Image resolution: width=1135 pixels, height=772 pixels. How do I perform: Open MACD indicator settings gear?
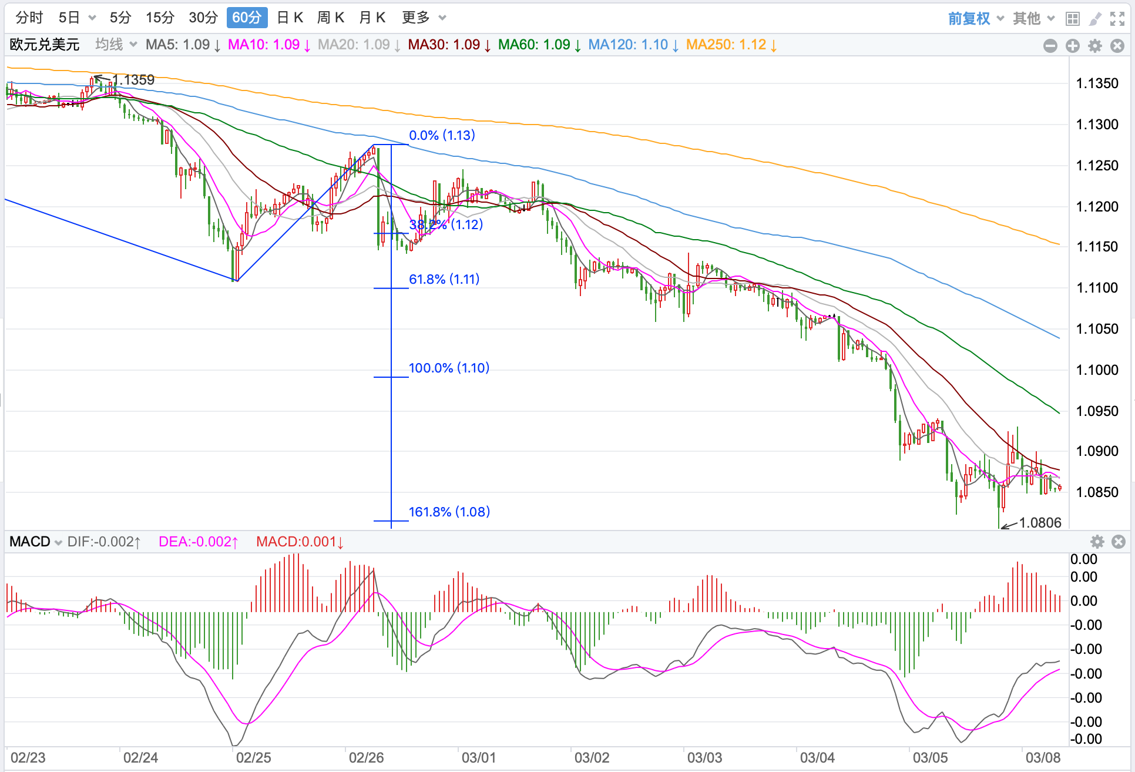click(x=1097, y=542)
